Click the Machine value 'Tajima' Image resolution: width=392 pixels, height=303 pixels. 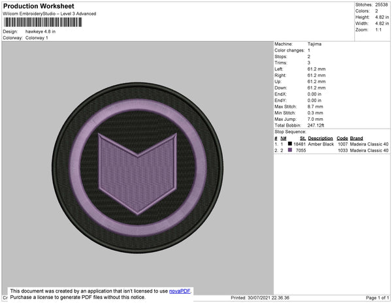[x=314, y=44]
